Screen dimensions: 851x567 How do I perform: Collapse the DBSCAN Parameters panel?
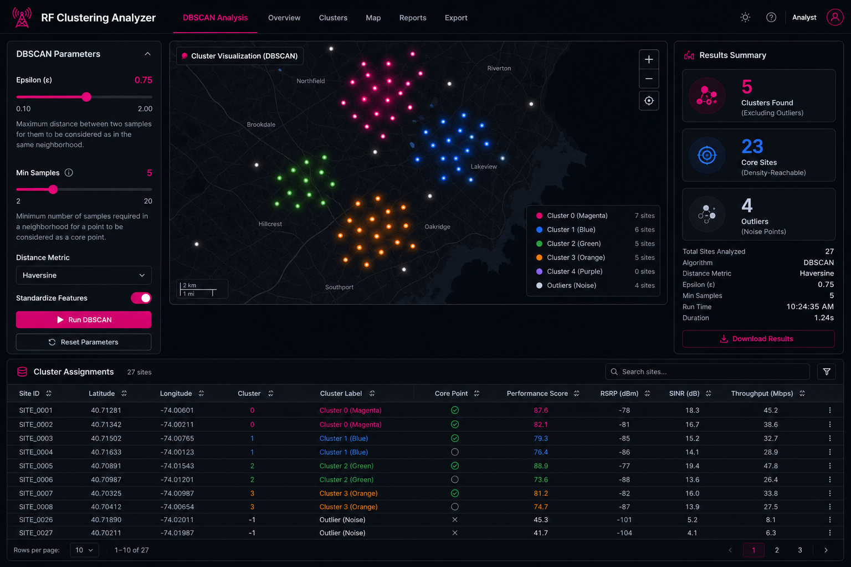coord(147,54)
